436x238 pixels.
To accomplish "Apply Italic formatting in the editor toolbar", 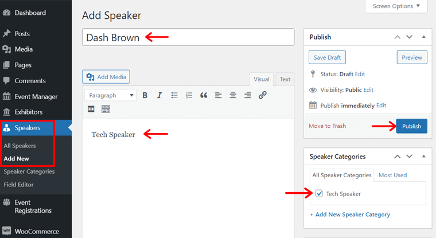I will [159, 95].
